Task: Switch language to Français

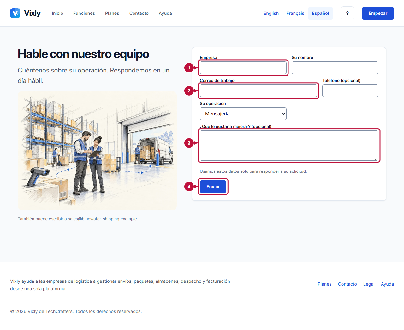Action: [x=295, y=13]
